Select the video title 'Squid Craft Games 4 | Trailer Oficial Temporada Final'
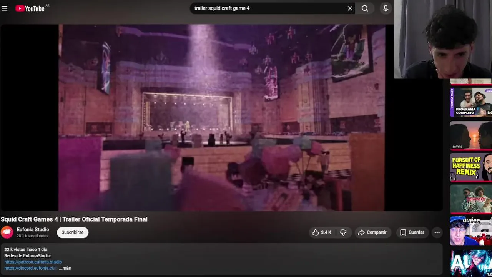Image resolution: width=492 pixels, height=277 pixels. [x=74, y=219]
